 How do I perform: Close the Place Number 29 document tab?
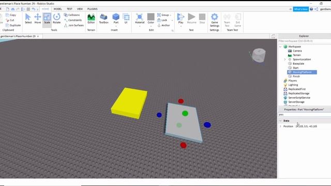[x=38, y=36]
